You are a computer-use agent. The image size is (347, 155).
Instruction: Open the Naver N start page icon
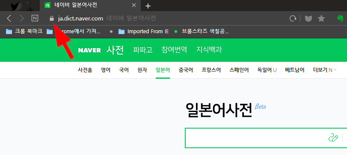tap(35, 18)
